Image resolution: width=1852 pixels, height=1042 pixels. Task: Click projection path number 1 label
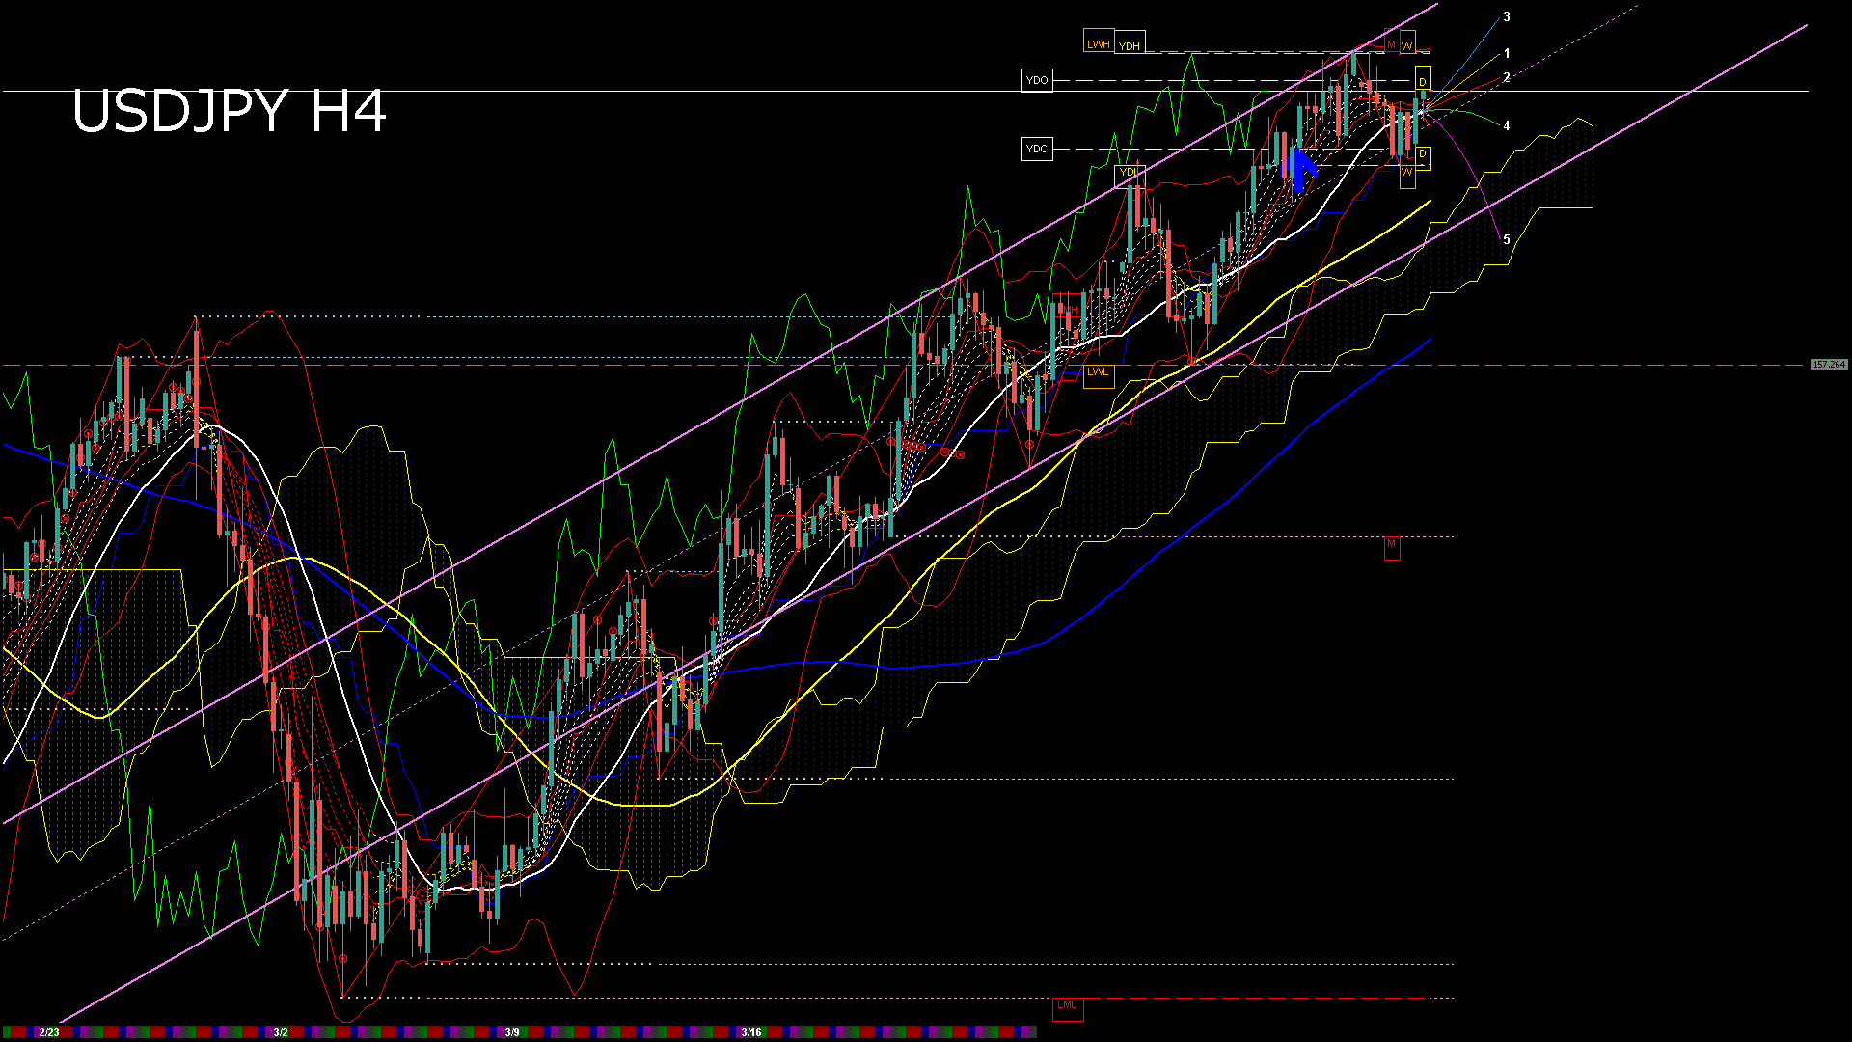[x=1507, y=54]
